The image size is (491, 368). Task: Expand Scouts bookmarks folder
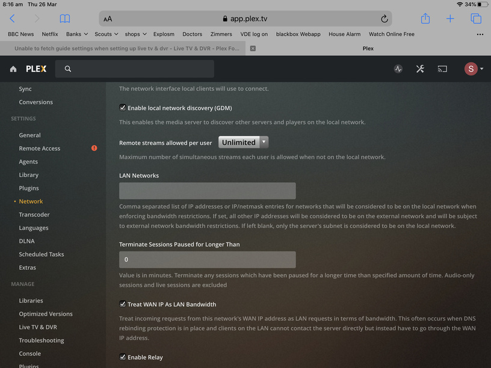[x=106, y=34]
